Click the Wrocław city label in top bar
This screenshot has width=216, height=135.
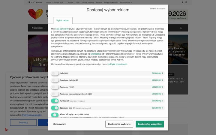tap(39, 2)
